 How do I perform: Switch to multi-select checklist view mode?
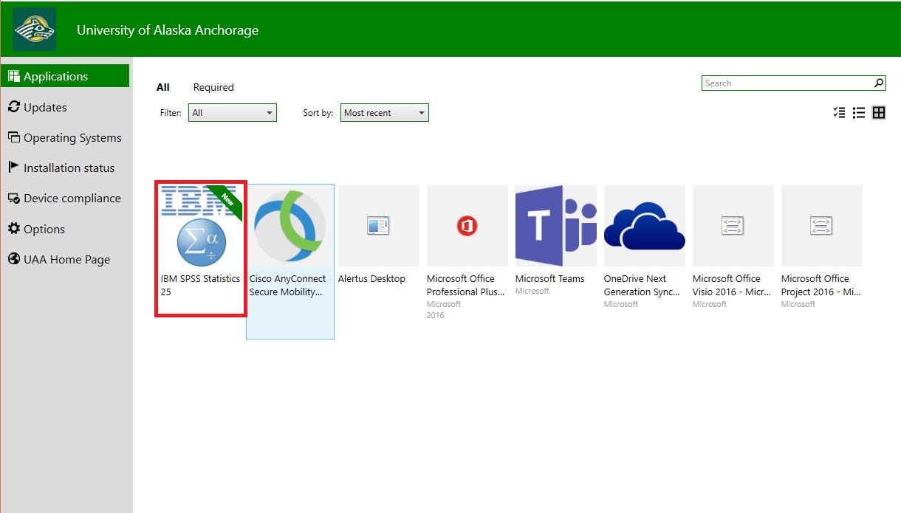(x=839, y=113)
